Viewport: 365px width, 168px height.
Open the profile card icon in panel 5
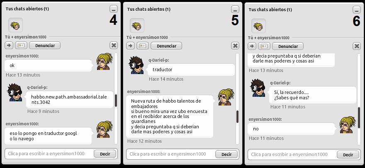click(x=143, y=46)
